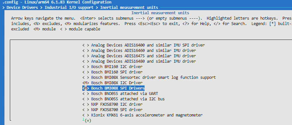Select the Analog Devices ADIS16460 menu entry text
The height and width of the screenshot is (125, 292).
(144, 50)
